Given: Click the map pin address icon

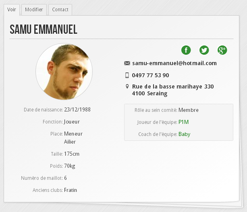Looking at the screenshot, I should point(127,86).
